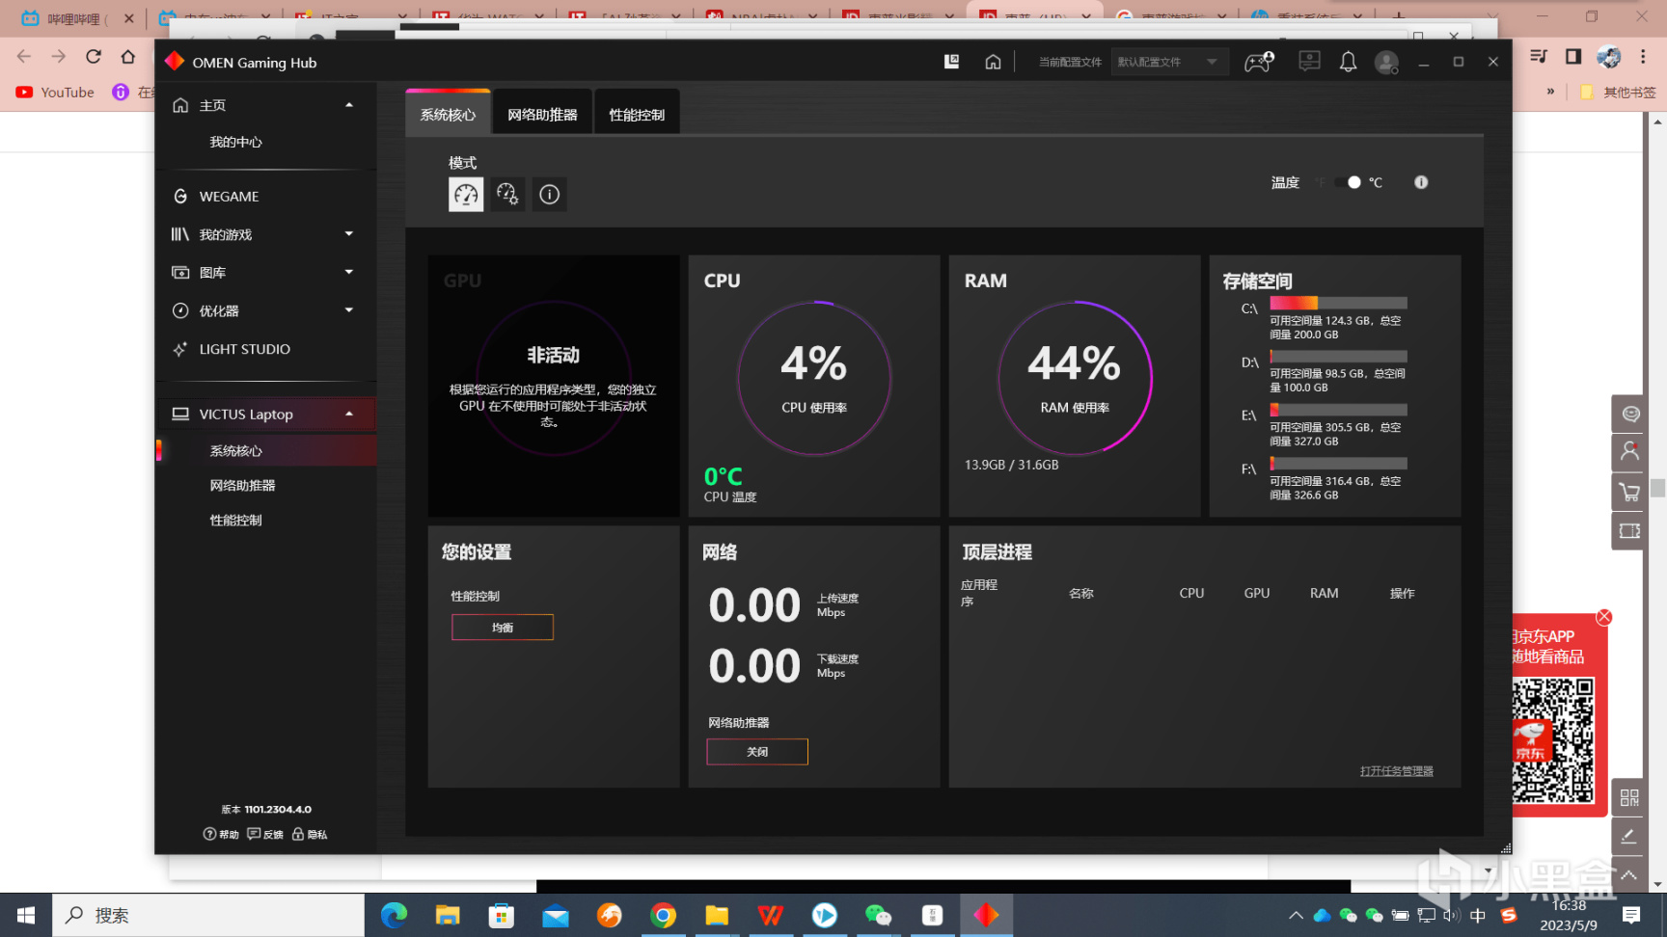Collapse the VICTUS Laptop section arrow
This screenshot has height=937, width=1667.
click(349, 415)
